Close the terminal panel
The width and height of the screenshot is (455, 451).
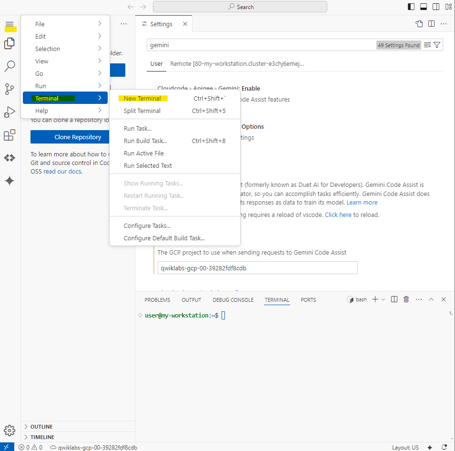[x=444, y=299]
